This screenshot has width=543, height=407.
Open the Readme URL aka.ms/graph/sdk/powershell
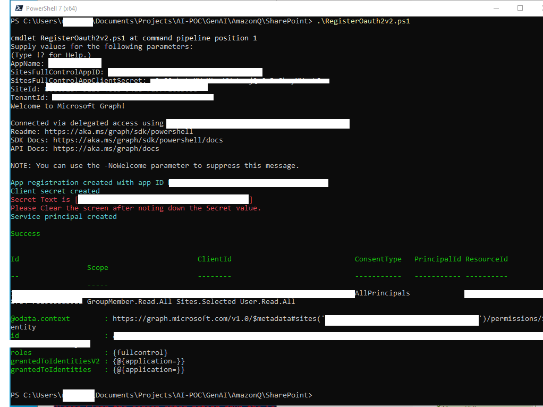119,132
